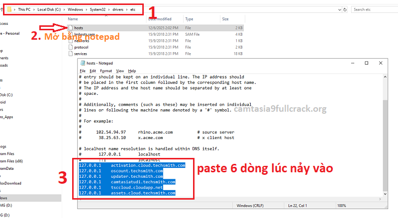This screenshot has height=218, width=398.
Task: Click System32 in the address path
Action: click(x=98, y=9)
